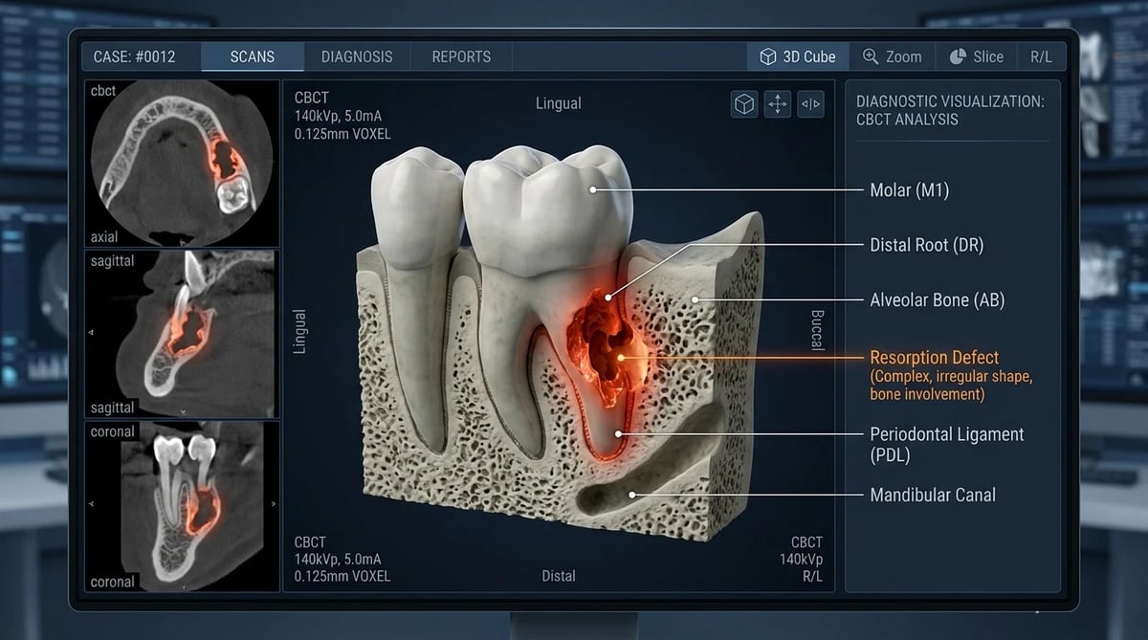
Task: Select the Alveolar Bone (AB) label
Action: 937,299
